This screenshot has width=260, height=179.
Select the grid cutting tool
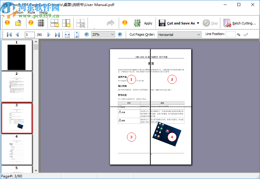[41, 23]
